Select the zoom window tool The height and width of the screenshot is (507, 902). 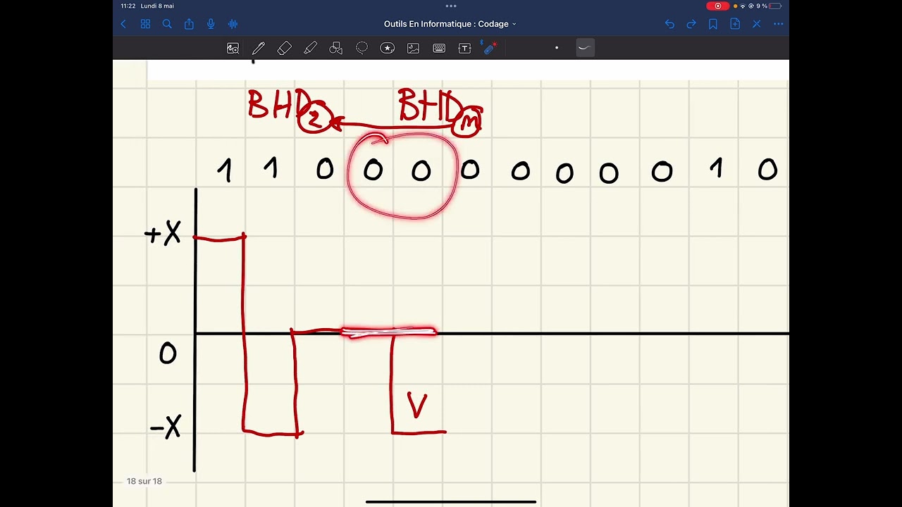233,48
